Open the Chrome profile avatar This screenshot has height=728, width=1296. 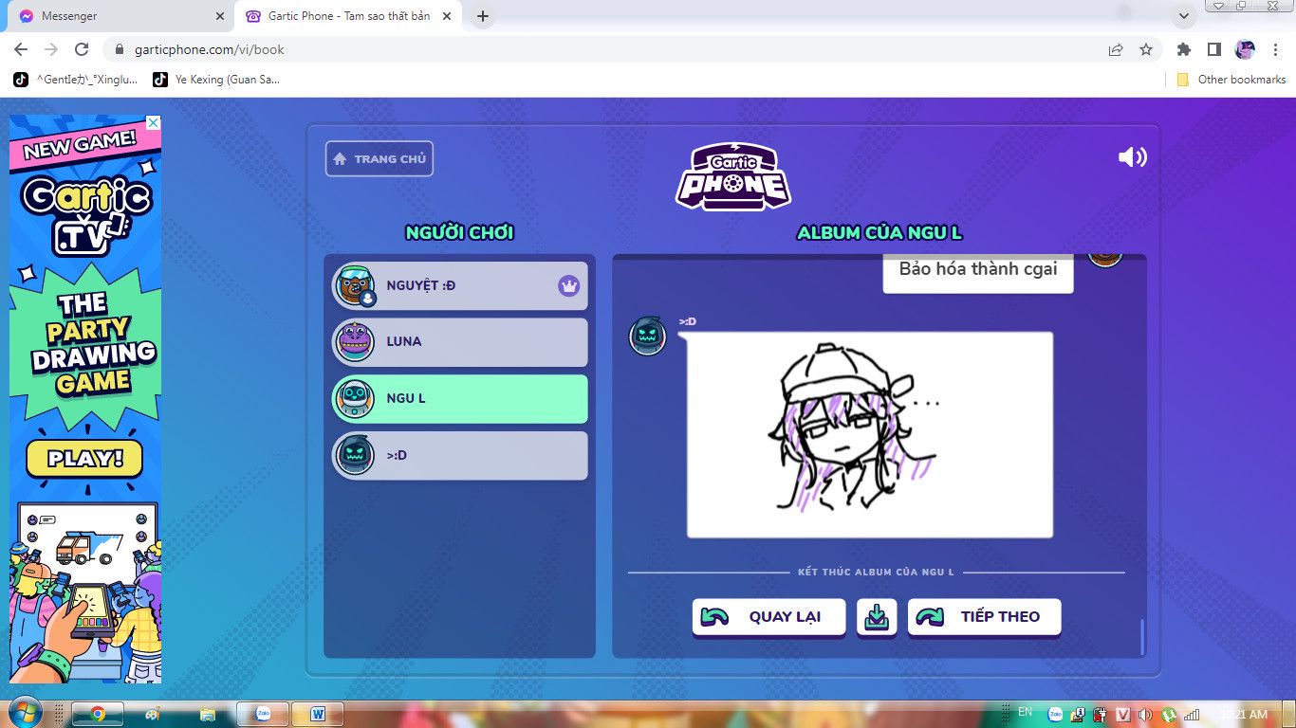click(1245, 49)
